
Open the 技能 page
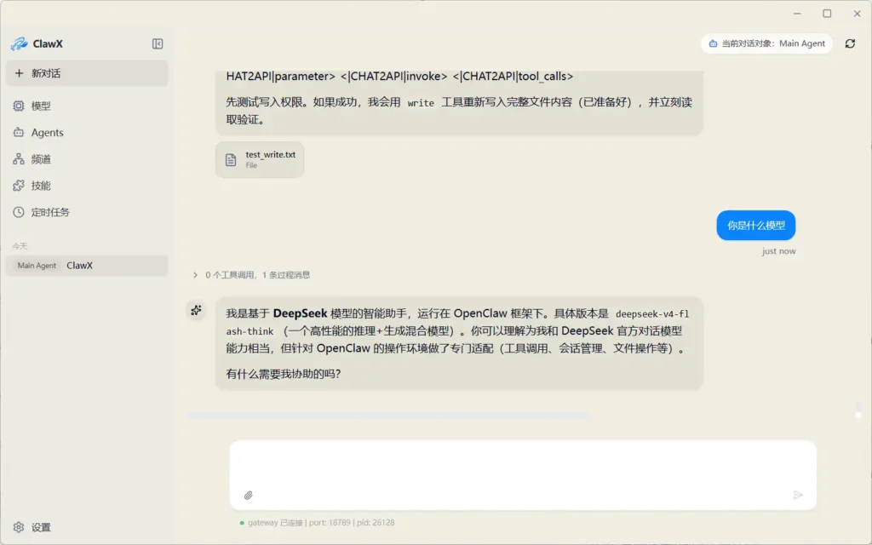click(87, 186)
